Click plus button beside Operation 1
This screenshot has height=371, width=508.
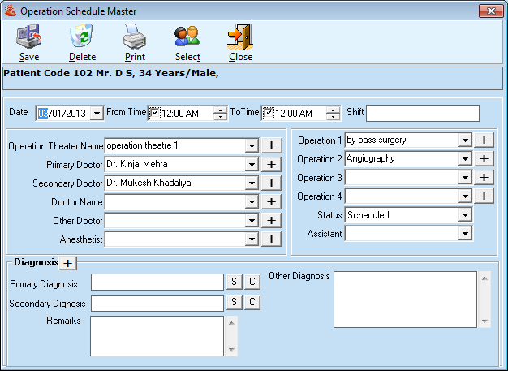[x=484, y=140]
